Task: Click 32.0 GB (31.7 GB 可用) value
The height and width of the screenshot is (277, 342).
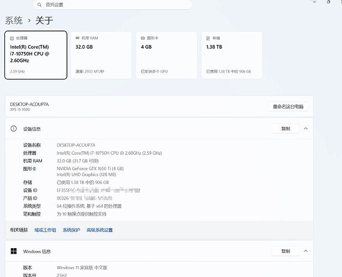Action: [77, 161]
